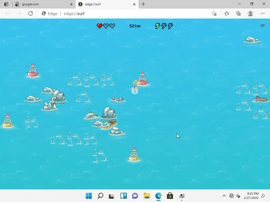The height and width of the screenshot is (202, 270).
Task: Click the Edge site identity label
Action: click(x=50, y=14)
